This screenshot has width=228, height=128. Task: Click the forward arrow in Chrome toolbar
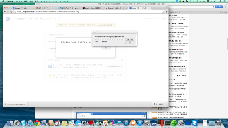coord(8,12)
